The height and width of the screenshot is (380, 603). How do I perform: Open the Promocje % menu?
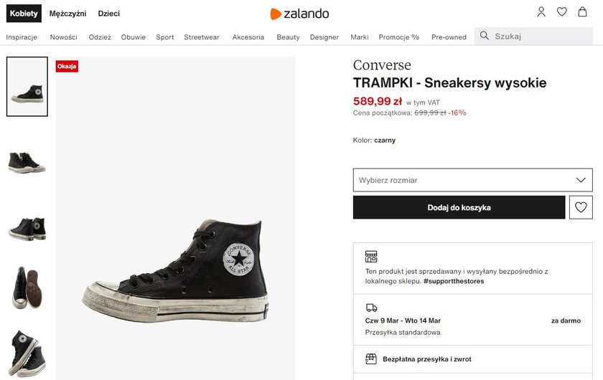[399, 37]
